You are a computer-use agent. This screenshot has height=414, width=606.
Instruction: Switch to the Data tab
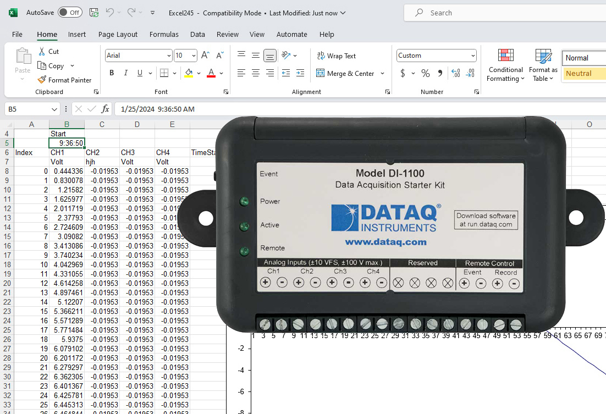tap(197, 35)
